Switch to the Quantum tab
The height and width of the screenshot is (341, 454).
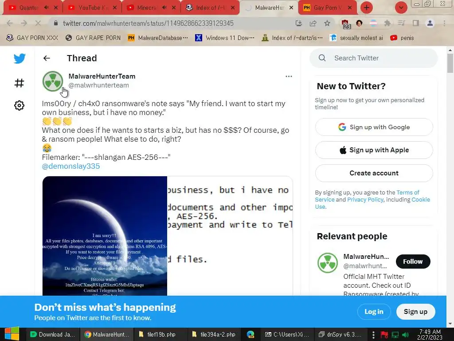33,8
